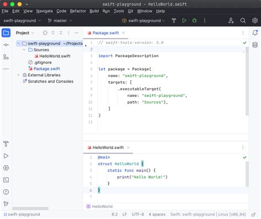
Task: Click HelloWorld.swift editor vertical scrollbar
Action: [247, 174]
